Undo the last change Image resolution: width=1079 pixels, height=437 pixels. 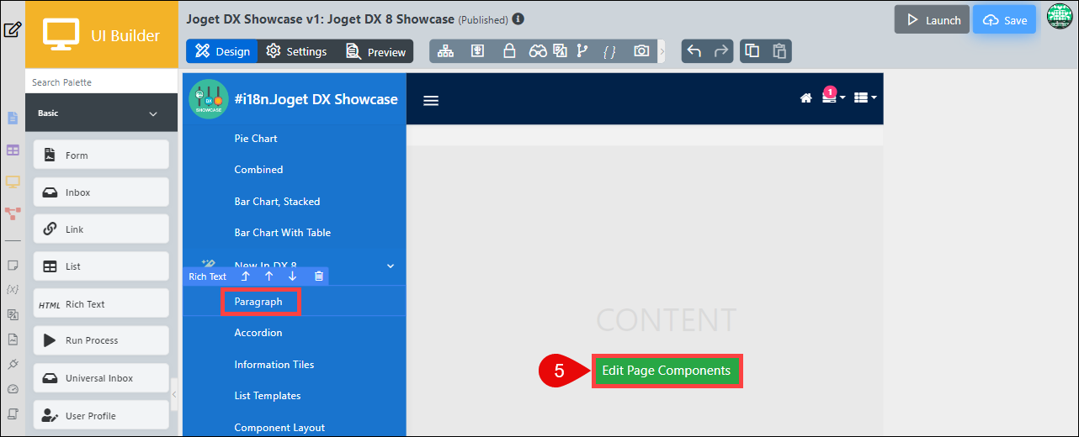[694, 51]
